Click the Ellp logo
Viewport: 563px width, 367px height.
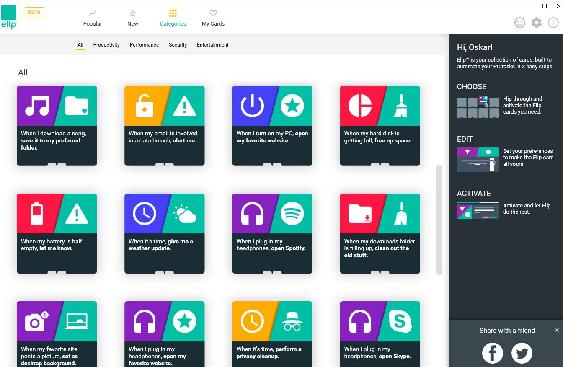[9, 17]
